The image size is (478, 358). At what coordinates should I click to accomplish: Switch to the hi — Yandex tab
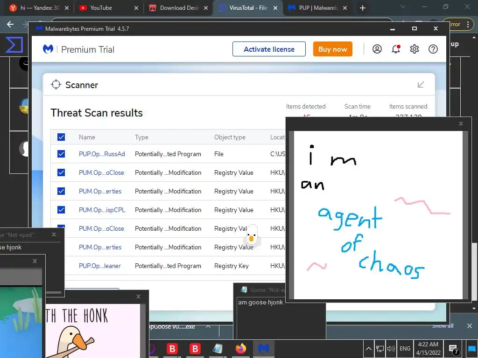[40, 8]
